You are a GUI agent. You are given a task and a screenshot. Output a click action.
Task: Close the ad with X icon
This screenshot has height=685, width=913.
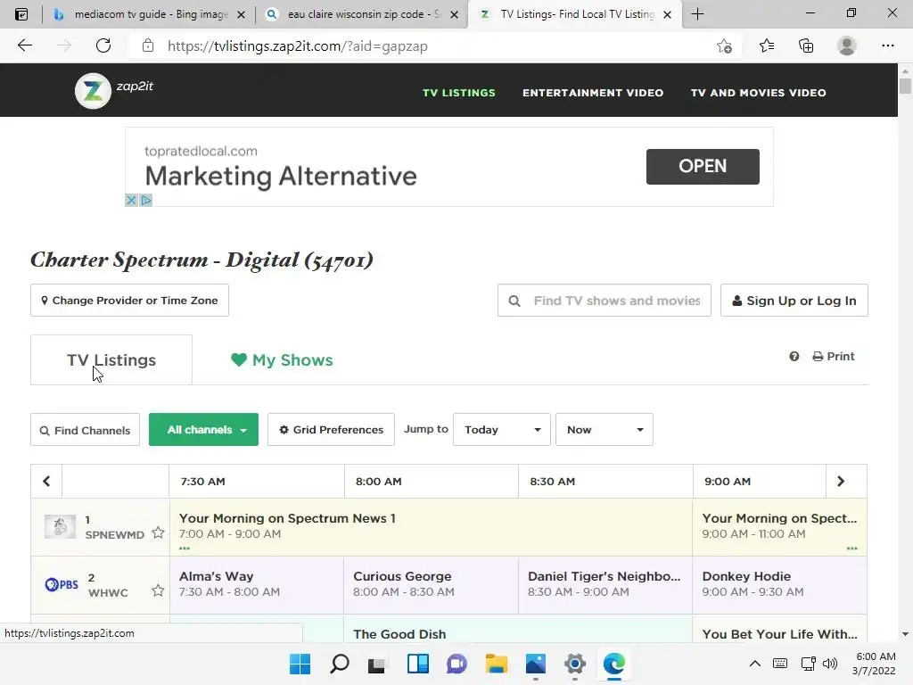tap(131, 201)
